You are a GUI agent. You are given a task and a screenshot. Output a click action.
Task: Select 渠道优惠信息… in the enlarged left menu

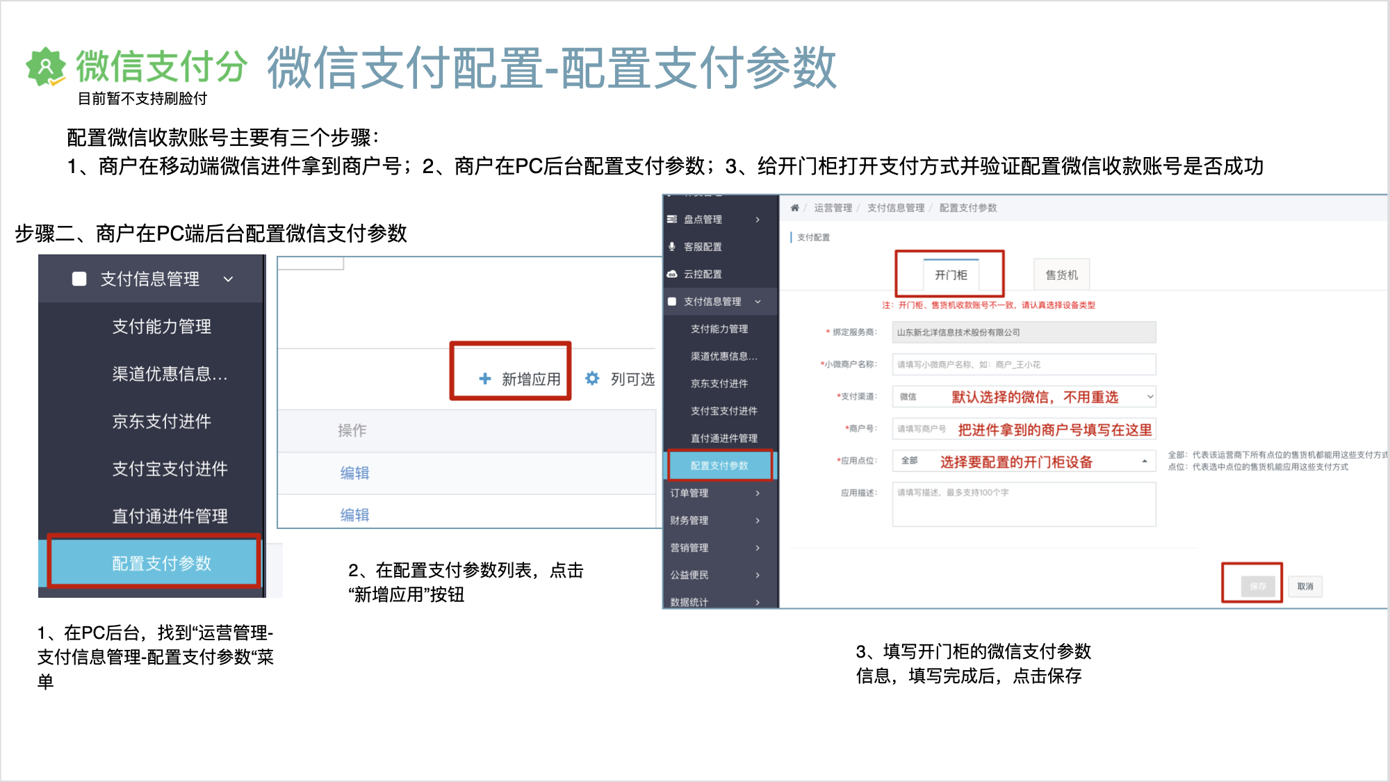[170, 374]
